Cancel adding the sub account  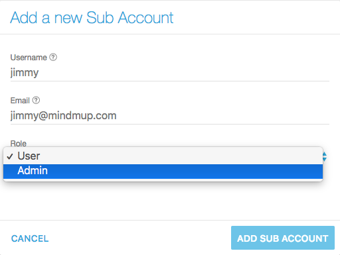point(30,238)
